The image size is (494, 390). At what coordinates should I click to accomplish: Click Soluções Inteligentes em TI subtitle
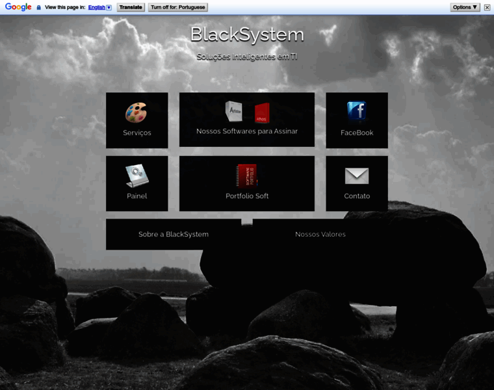coord(247,57)
